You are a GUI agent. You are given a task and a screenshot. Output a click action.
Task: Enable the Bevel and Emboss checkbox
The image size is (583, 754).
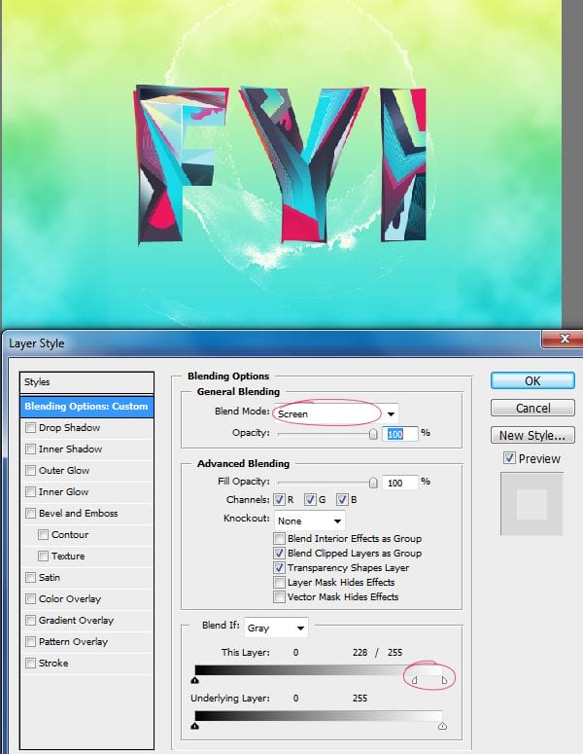31,513
